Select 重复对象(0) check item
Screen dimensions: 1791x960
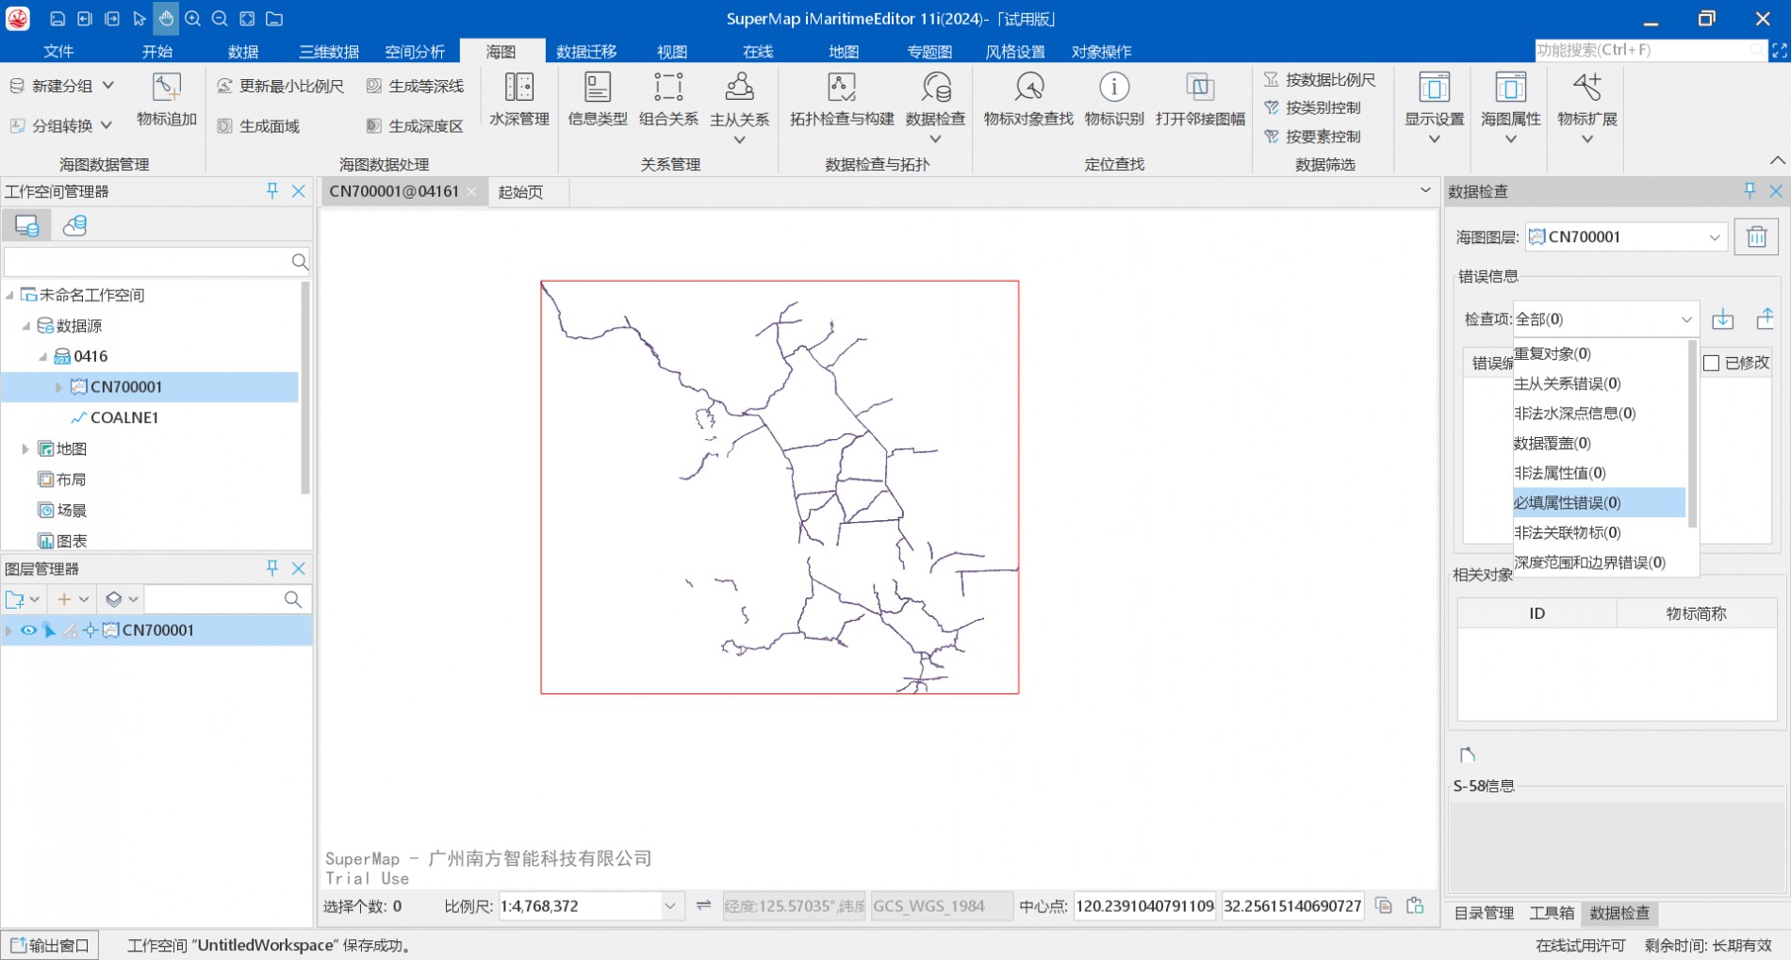click(1599, 353)
